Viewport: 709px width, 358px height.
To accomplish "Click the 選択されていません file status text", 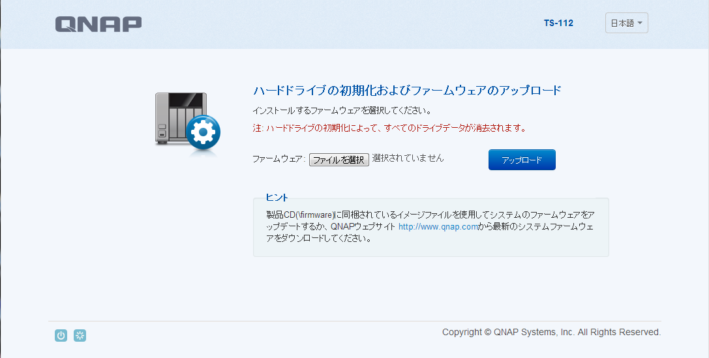I will pyautogui.click(x=408, y=158).
